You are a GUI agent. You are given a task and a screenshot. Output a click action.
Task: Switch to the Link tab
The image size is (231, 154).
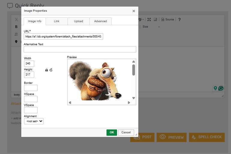57,21
